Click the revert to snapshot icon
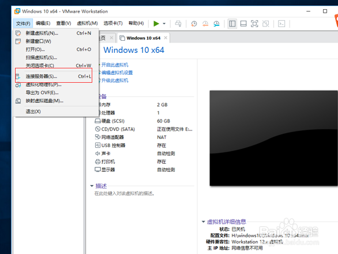Image resolution: width=338 pixels, height=254 pixels. coord(205,24)
